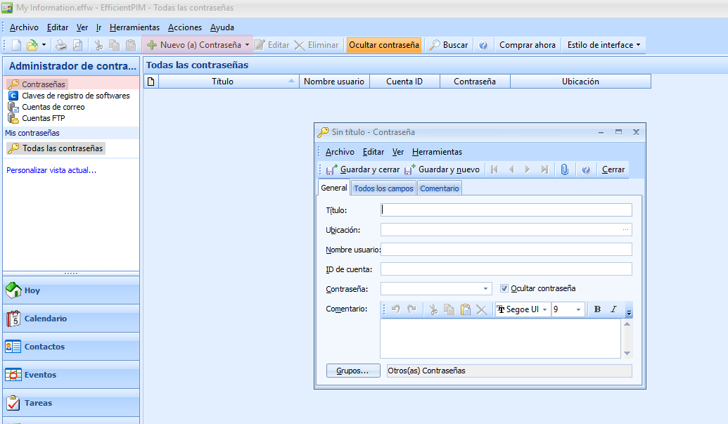Open the Contraseña combo box dropdown
This screenshot has height=424, width=728.
(485, 288)
